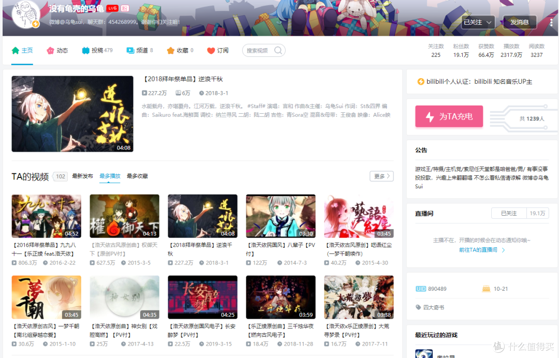559x358 pixels.
Task: Switch to the 动态 tab
Action: pos(57,51)
